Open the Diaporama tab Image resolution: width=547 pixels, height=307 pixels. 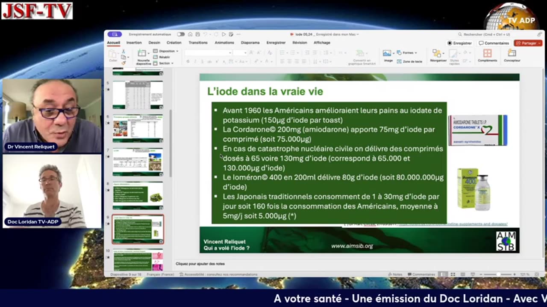pos(250,43)
